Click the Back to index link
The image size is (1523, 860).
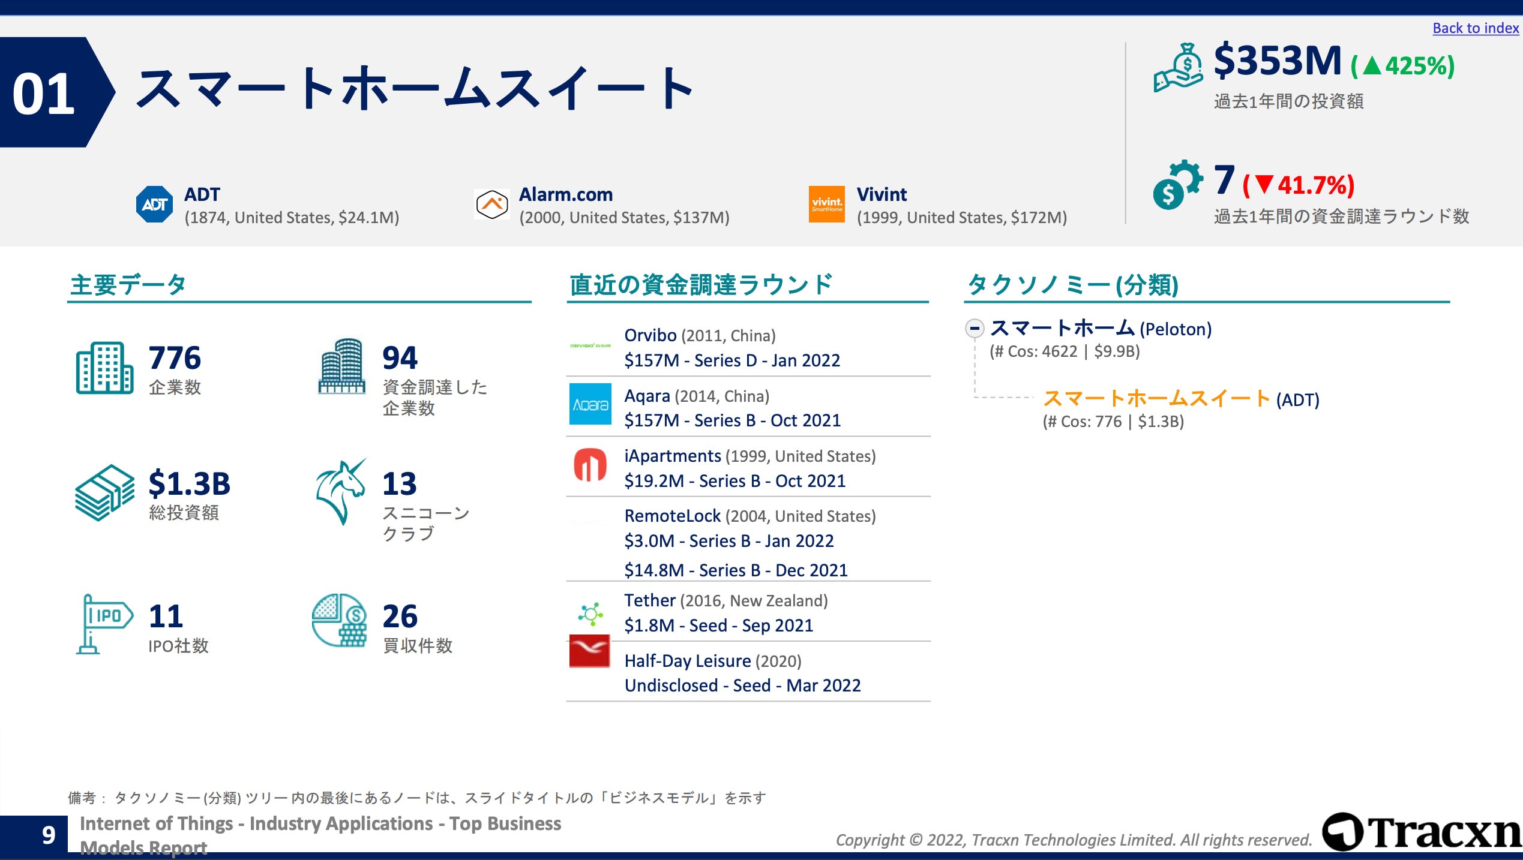point(1475,28)
